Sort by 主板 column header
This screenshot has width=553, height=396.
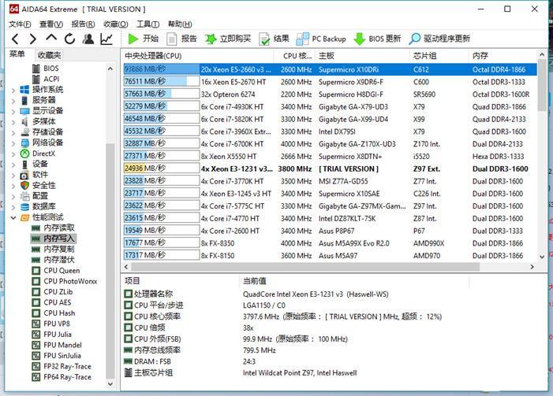click(363, 56)
